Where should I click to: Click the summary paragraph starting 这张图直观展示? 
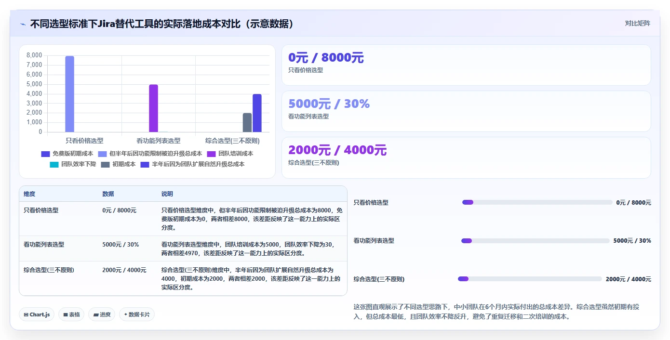click(496, 312)
